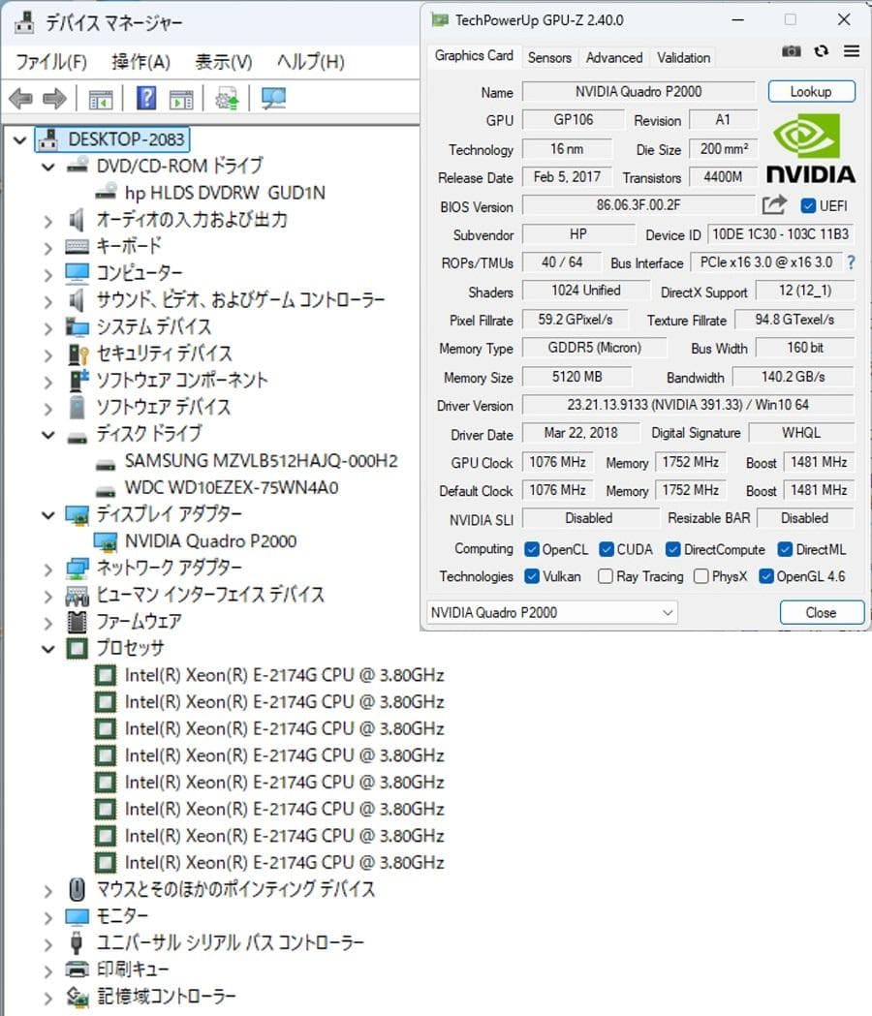
Task: Navigate back using Device Manager back arrow
Action: click(x=21, y=98)
